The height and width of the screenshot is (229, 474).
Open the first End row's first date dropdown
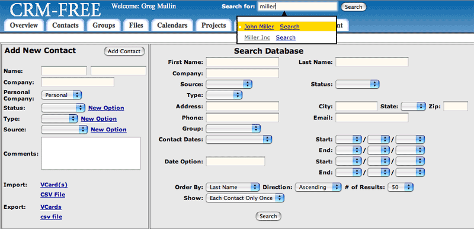pyautogui.click(x=348, y=150)
